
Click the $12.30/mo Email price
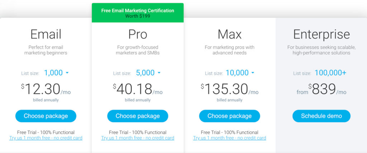[46, 89]
